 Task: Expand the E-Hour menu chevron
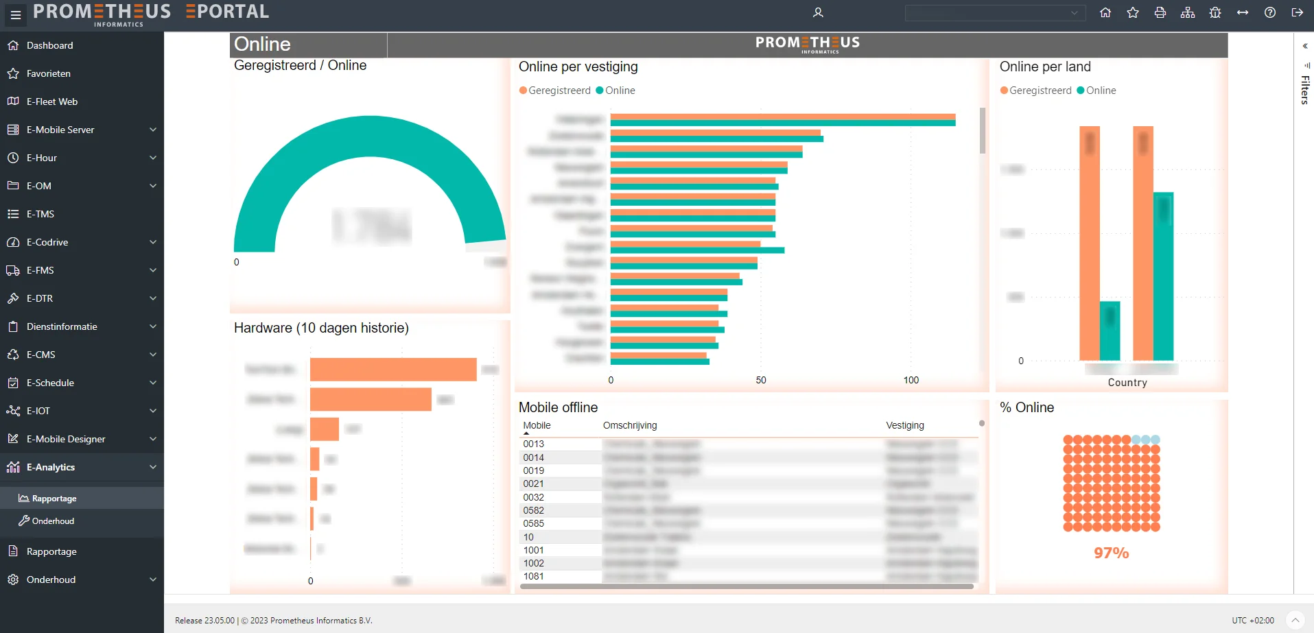click(153, 158)
